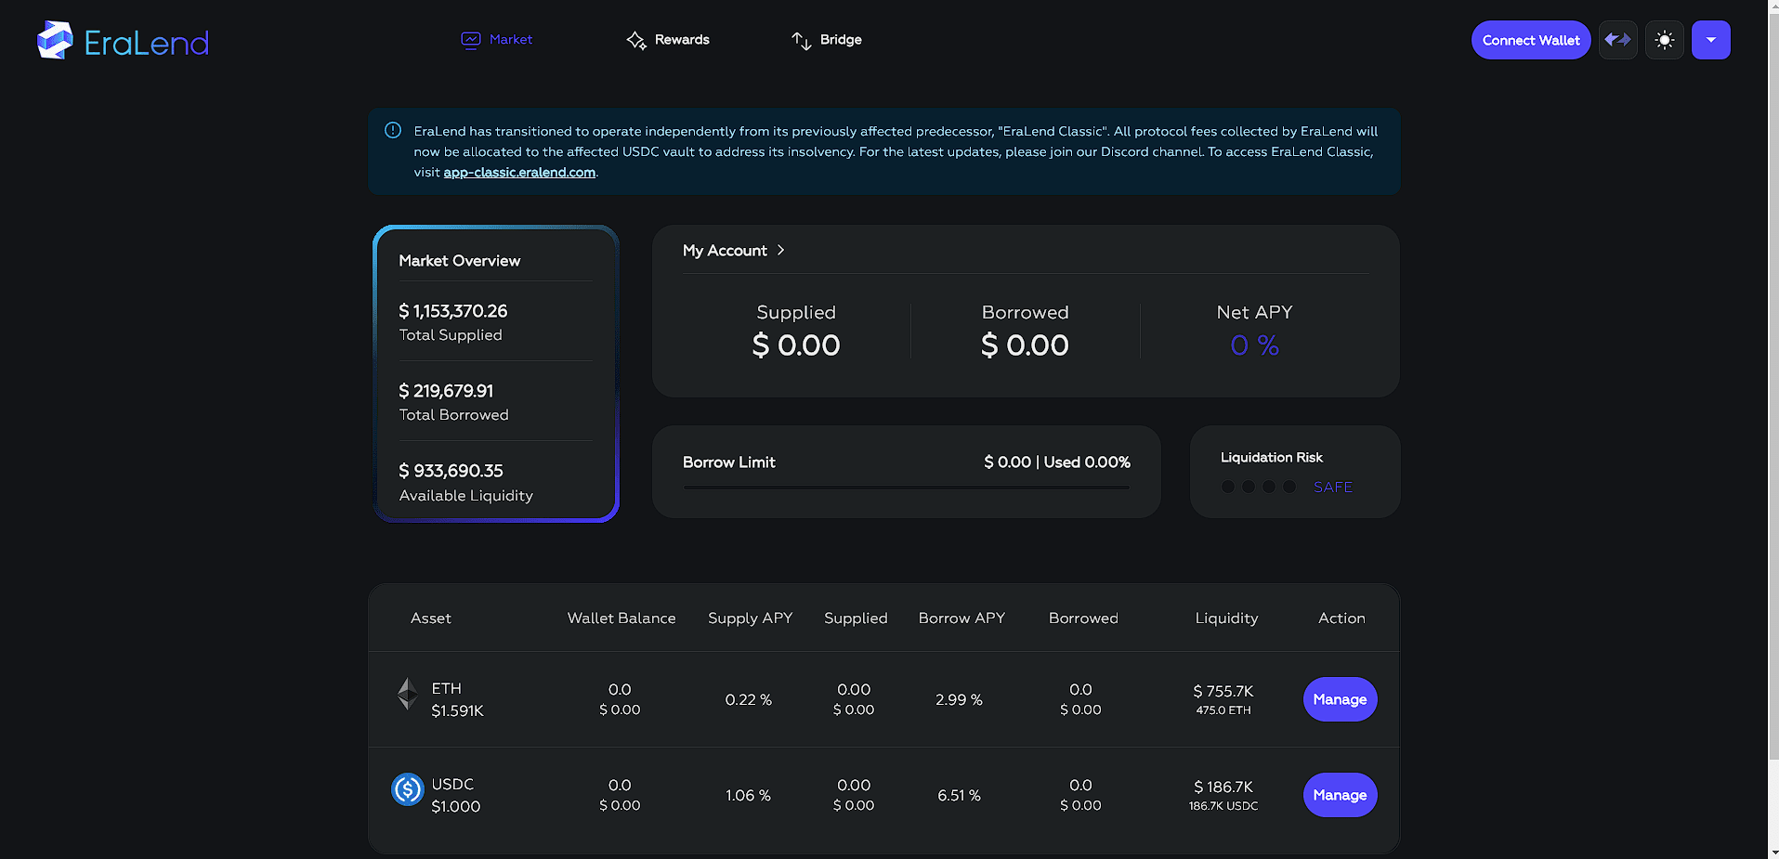Click the USDC asset icon

tap(407, 789)
